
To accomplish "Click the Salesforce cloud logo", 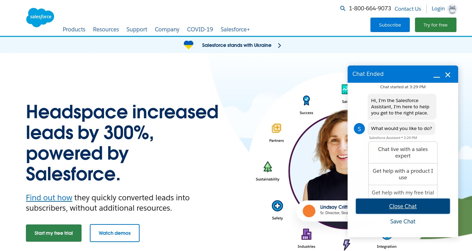I will pyautogui.click(x=40, y=17).
